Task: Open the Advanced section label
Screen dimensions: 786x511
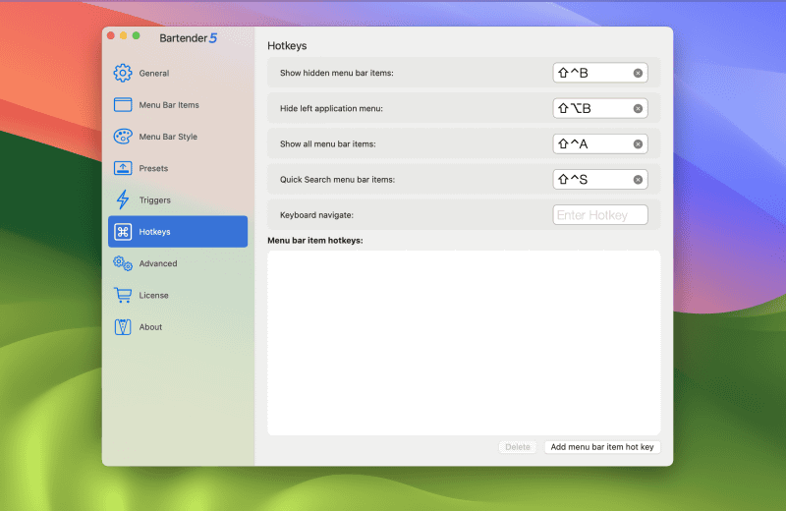Action: (158, 263)
